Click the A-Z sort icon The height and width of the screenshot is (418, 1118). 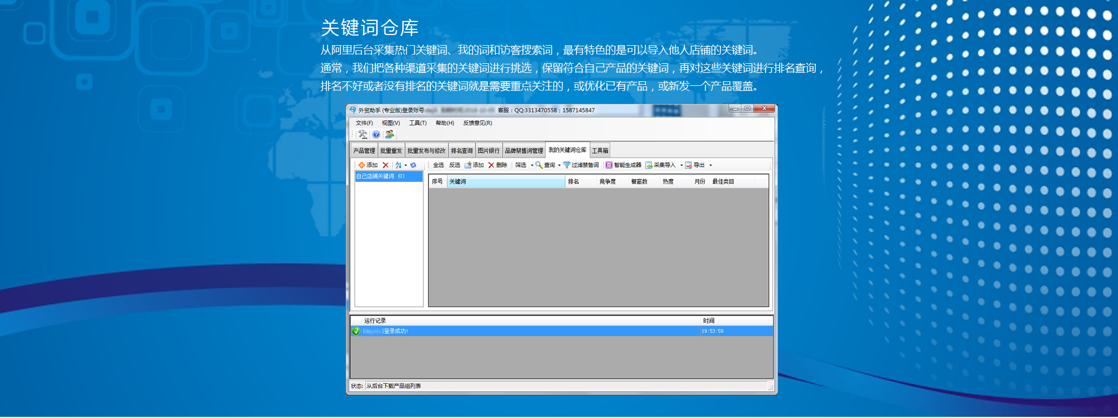point(399,166)
